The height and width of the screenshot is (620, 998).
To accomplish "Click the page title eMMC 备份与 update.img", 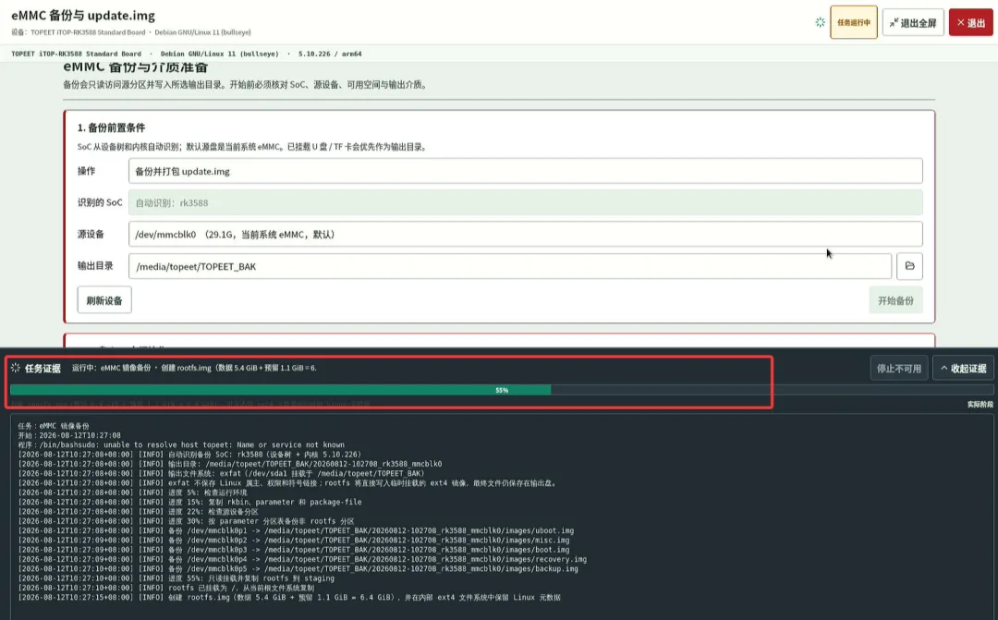I will tap(83, 16).
